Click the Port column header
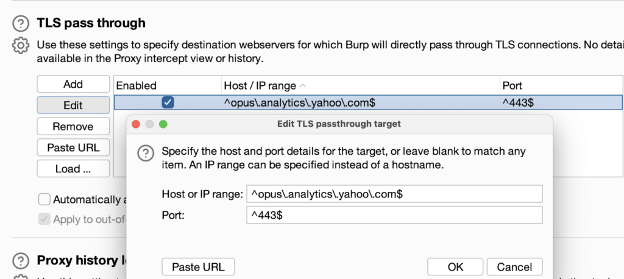 (x=561, y=85)
